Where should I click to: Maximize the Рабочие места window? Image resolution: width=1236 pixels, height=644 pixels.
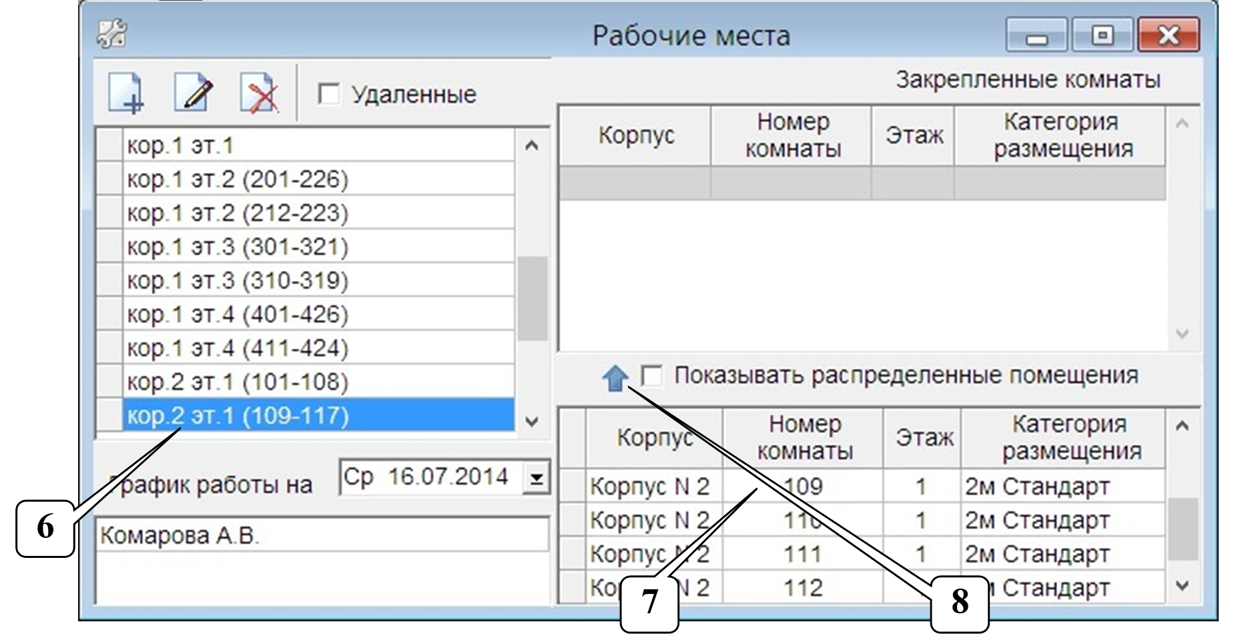tap(1102, 35)
